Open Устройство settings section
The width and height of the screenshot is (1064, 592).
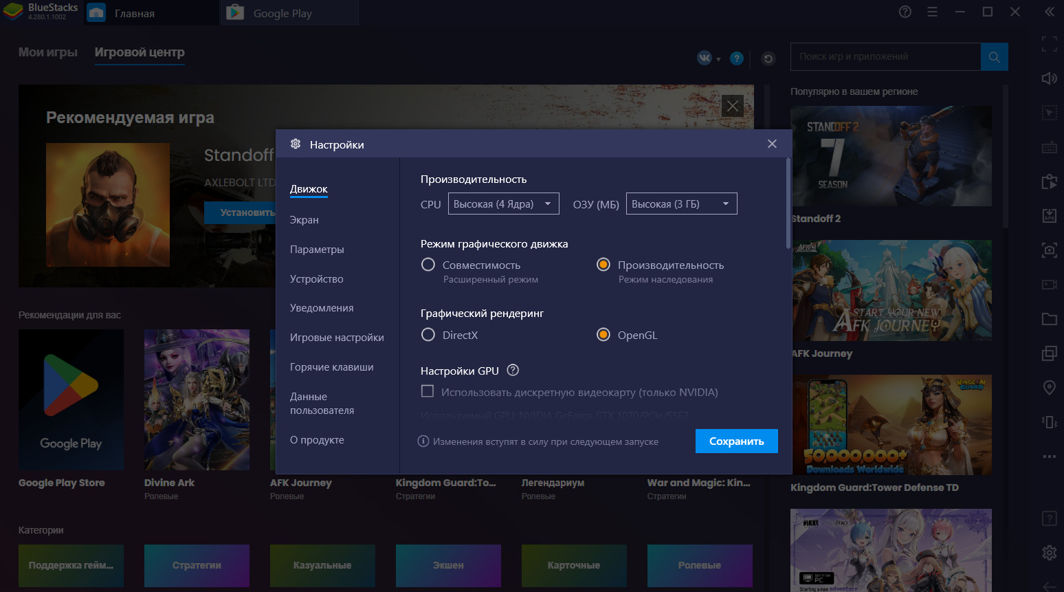click(x=316, y=278)
